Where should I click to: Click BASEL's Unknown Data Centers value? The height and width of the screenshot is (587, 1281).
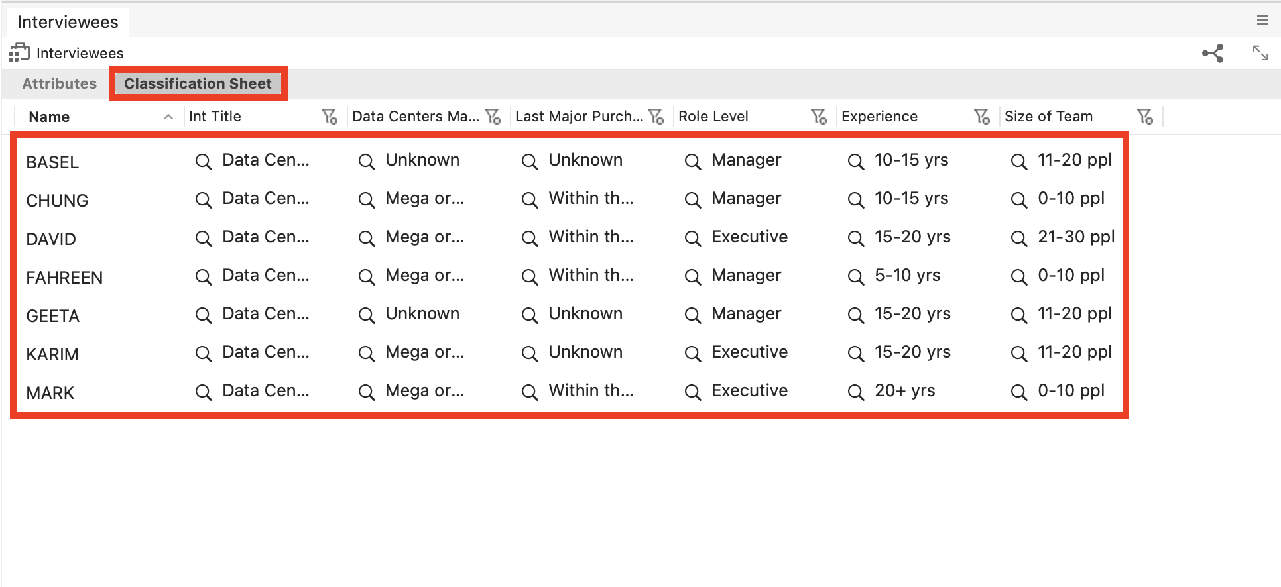point(422,160)
